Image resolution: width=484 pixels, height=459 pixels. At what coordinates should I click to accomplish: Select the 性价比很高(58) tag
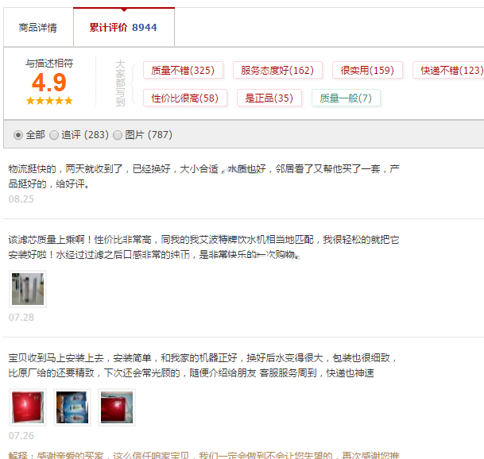184,98
